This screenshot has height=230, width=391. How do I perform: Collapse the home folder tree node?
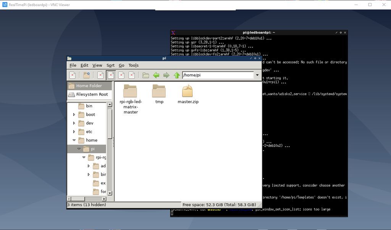click(74, 140)
